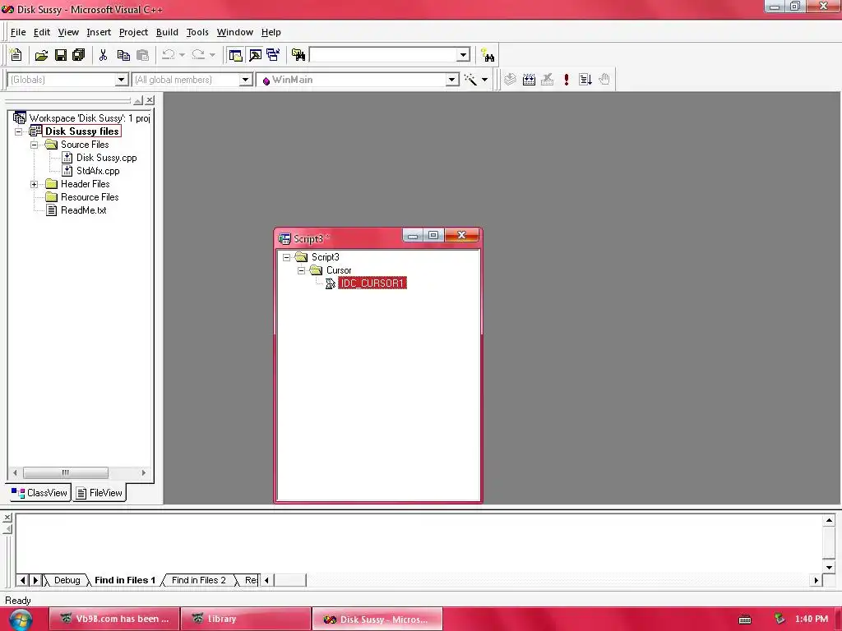Open the Find combo box dropdown arrow
The width and height of the screenshot is (842, 631).
point(464,55)
